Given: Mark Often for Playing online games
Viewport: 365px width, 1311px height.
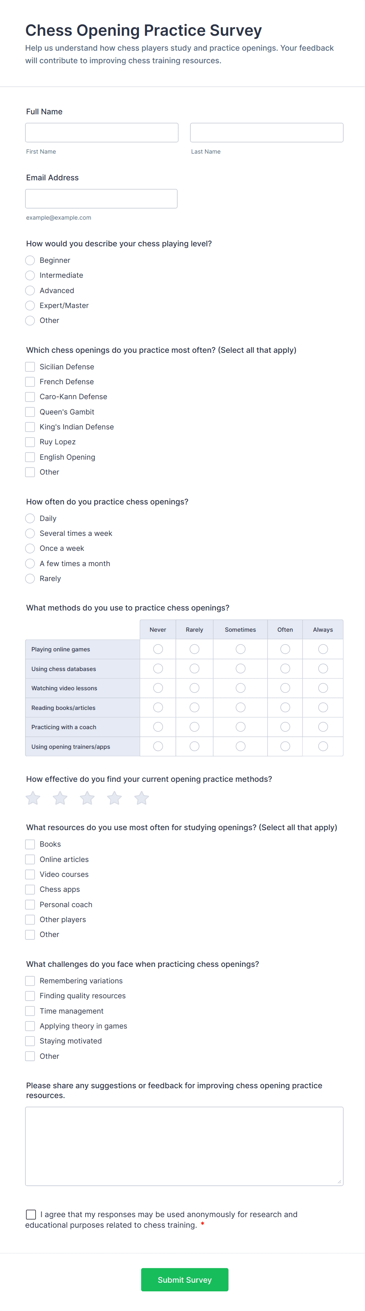Looking at the screenshot, I should click(285, 649).
